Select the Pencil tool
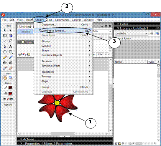The image size is (161, 146). pos(5,57)
